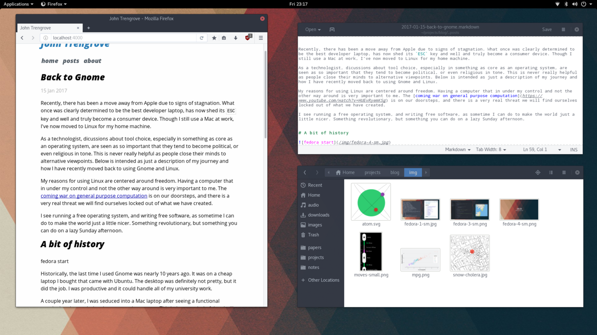Screen dimensions: 597x335
Task: Select the snow-cholera.jpg file
Action: point(470,253)
